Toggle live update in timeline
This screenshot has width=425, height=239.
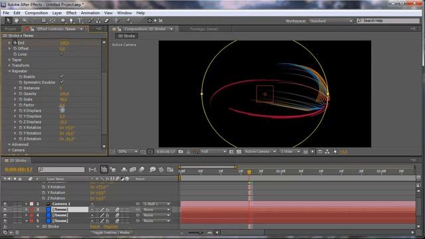(104, 170)
